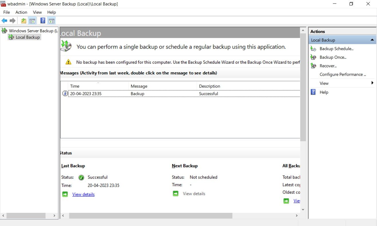Viewport: 377px width, 226px height.
Task: Open the View menu in menu bar
Action: (x=37, y=12)
